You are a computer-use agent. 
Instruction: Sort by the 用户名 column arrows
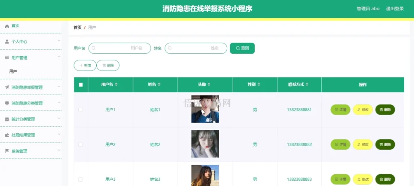tap(116, 85)
